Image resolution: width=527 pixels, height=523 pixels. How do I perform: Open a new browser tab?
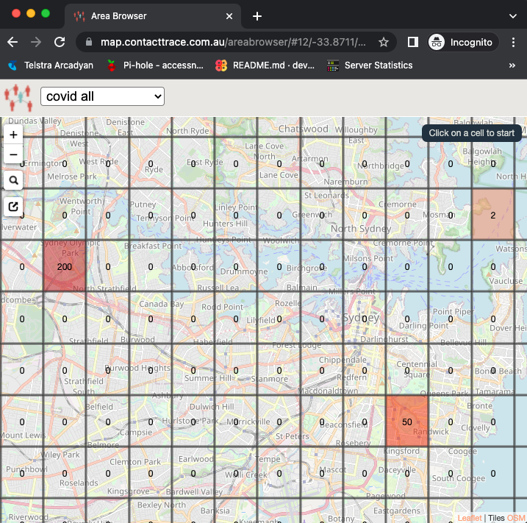[257, 16]
